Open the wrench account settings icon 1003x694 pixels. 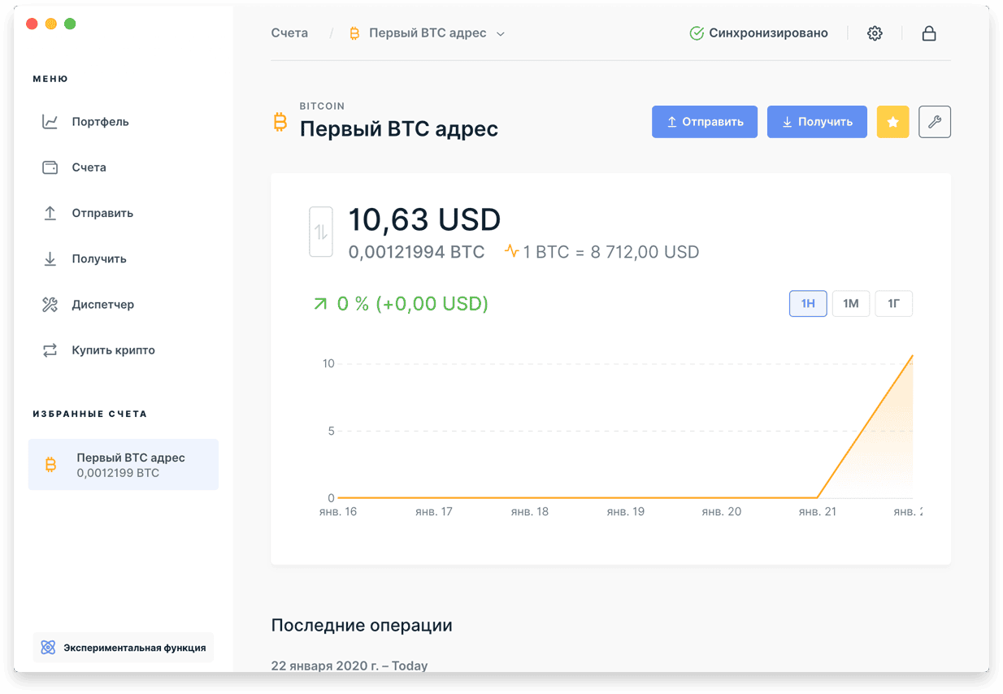(x=935, y=122)
